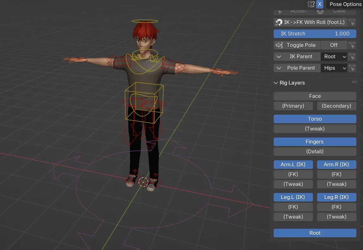
Task: Select the red upper arm arrow control on right
Action: point(174,66)
